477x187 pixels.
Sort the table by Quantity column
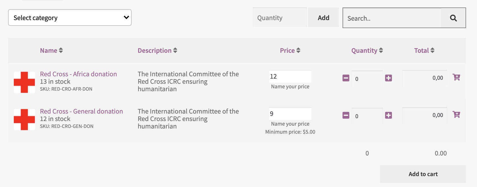367,50
